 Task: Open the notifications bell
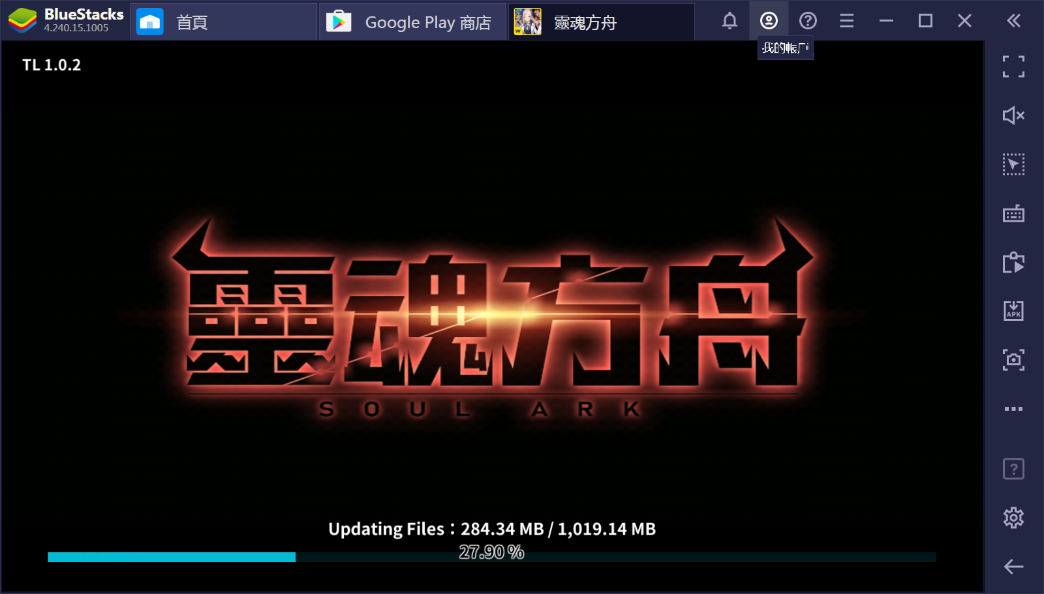729,21
